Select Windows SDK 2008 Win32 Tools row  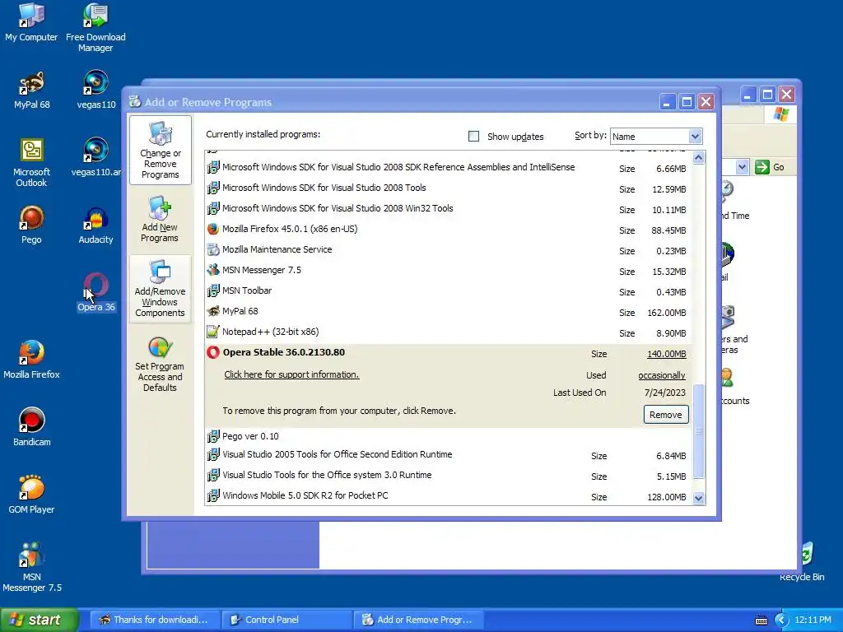(447, 208)
